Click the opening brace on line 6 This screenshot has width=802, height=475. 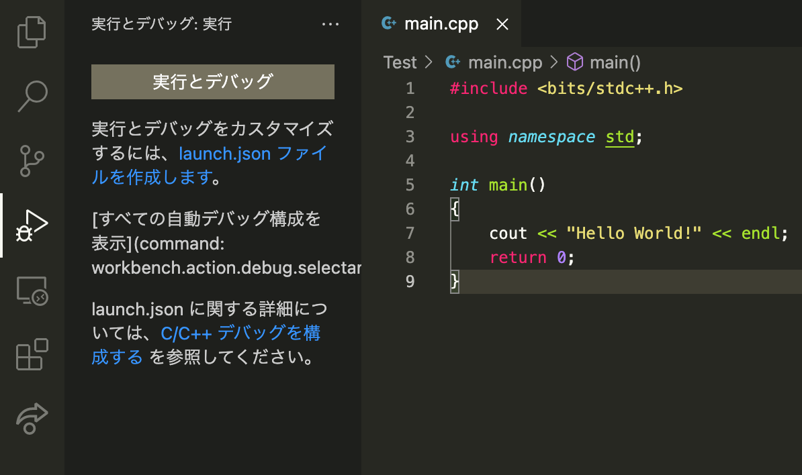tap(455, 209)
